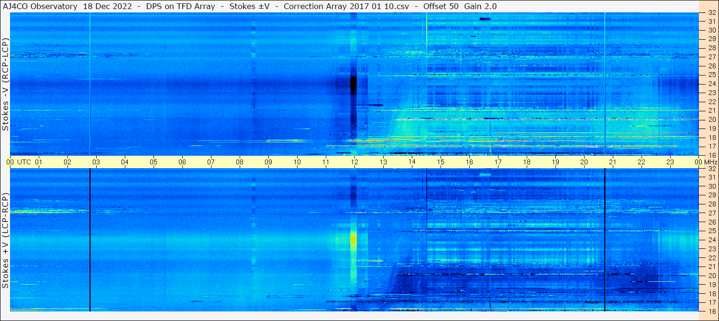Click the 21 hour mark on the time axis

tap(613, 162)
